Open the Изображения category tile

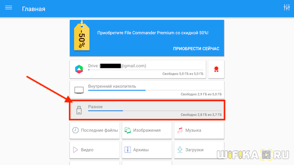coord(147,130)
